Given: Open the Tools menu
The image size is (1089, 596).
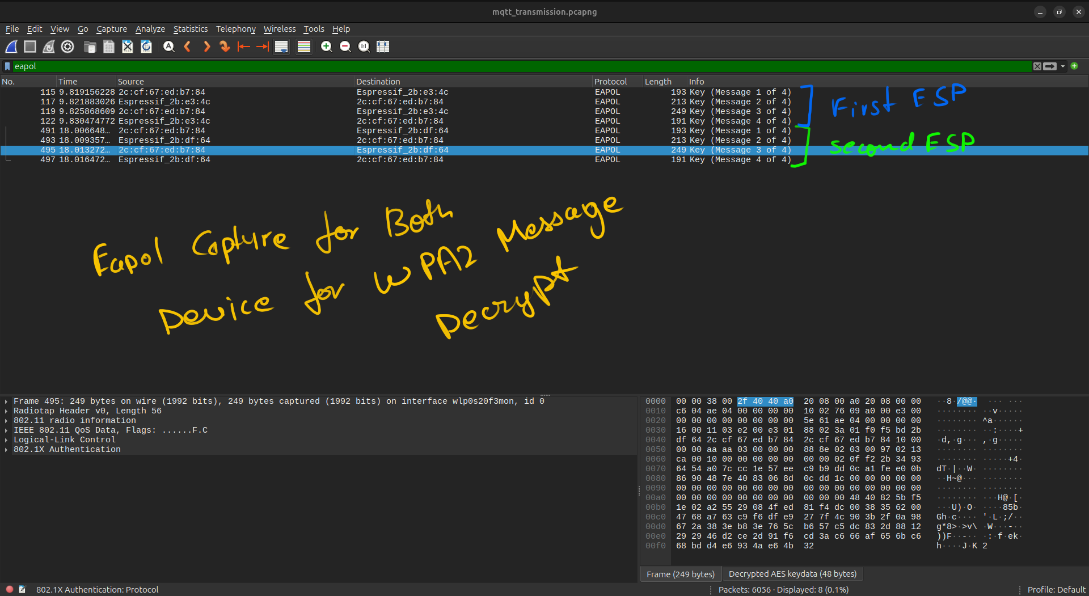Looking at the screenshot, I should 314,29.
